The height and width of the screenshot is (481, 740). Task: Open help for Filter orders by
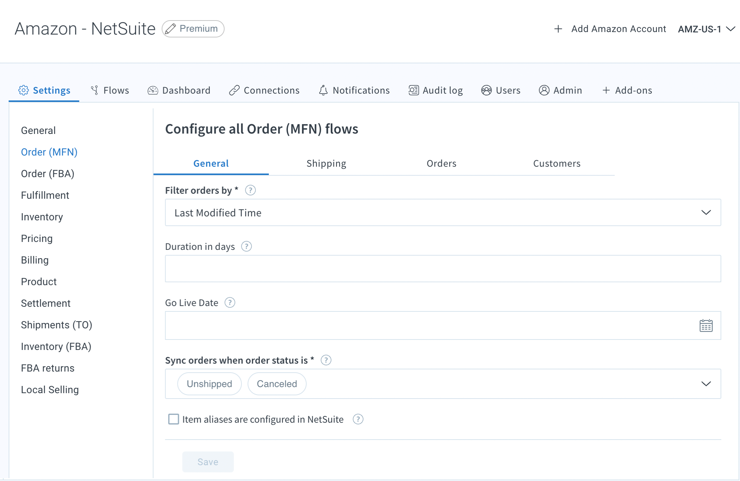[251, 190]
